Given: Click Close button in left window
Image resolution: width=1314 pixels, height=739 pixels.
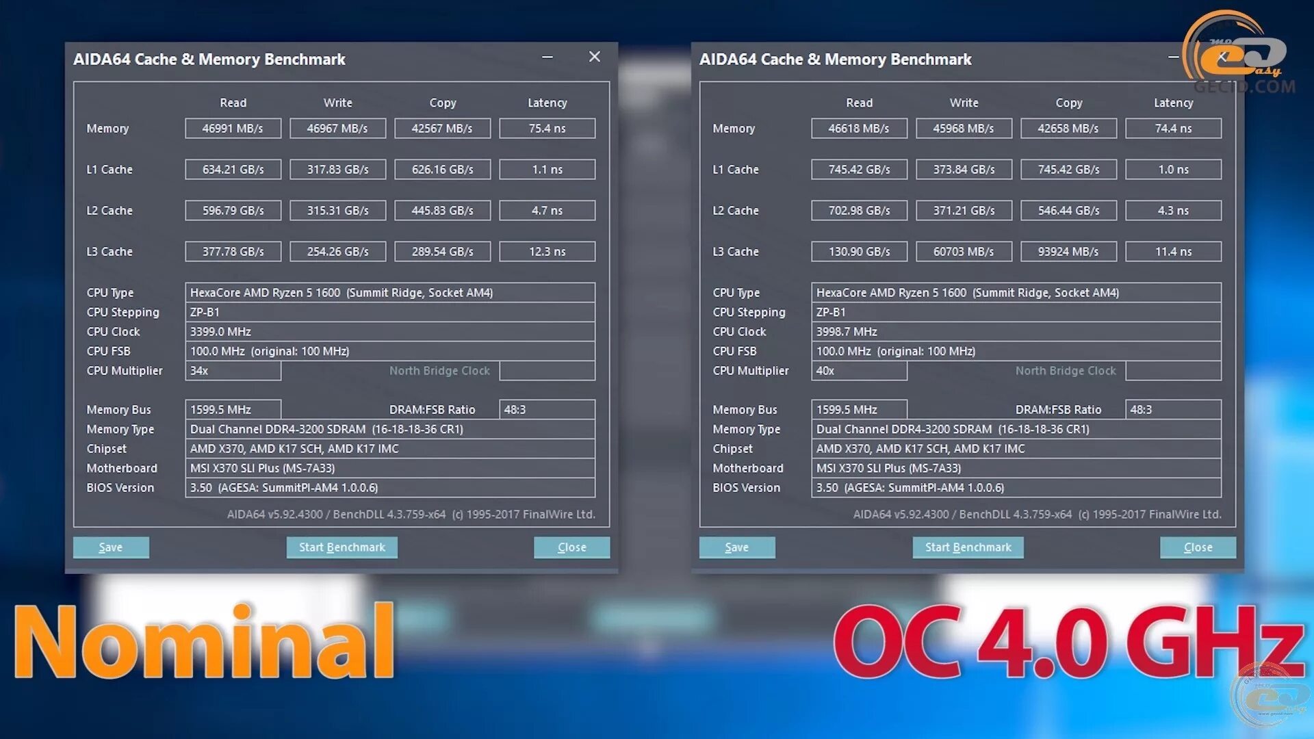Looking at the screenshot, I should (x=571, y=547).
